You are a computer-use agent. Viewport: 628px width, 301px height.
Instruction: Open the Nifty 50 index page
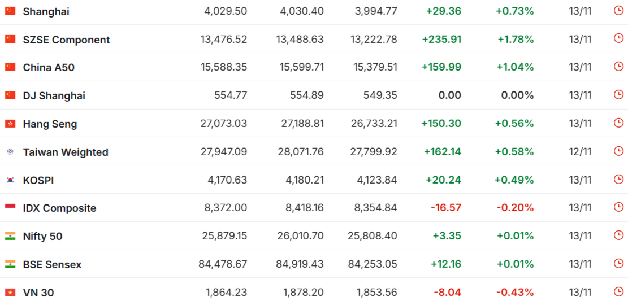point(42,237)
